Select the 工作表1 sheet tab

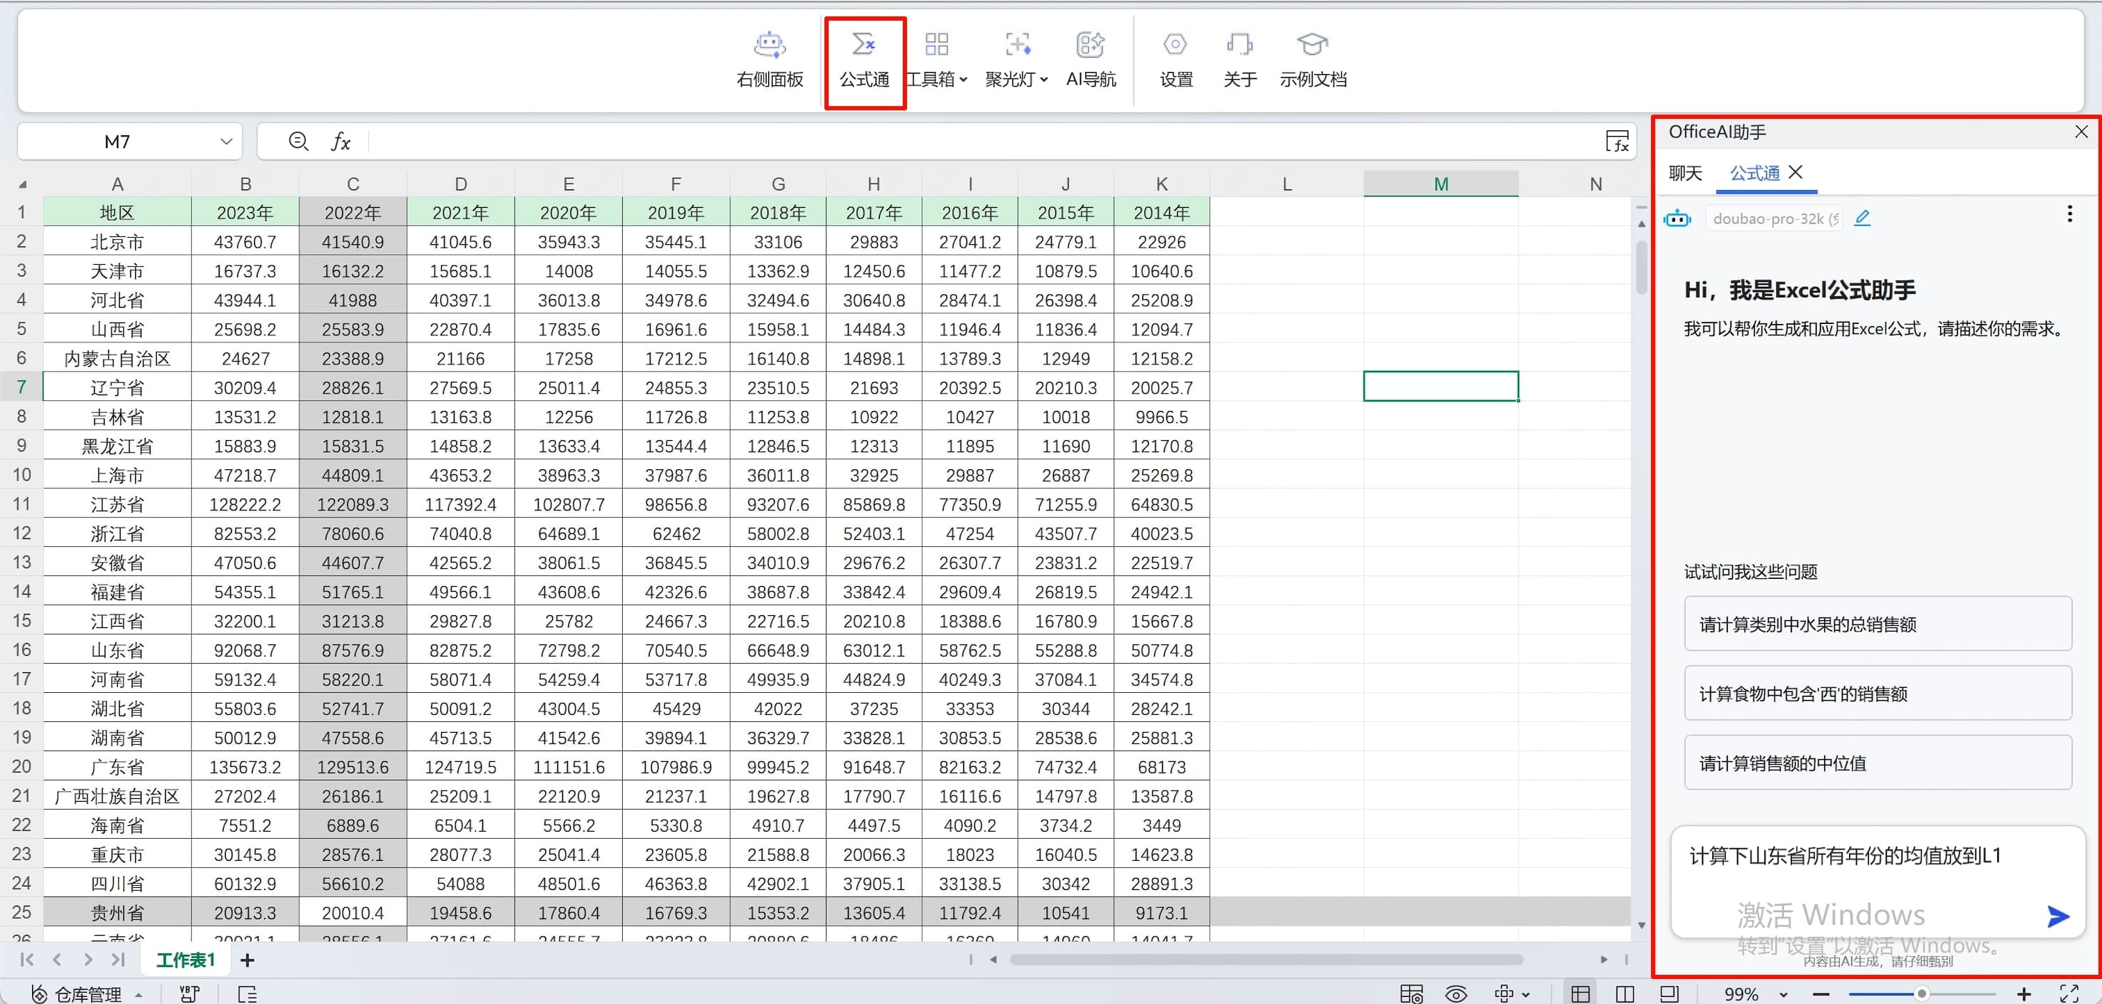point(185,960)
